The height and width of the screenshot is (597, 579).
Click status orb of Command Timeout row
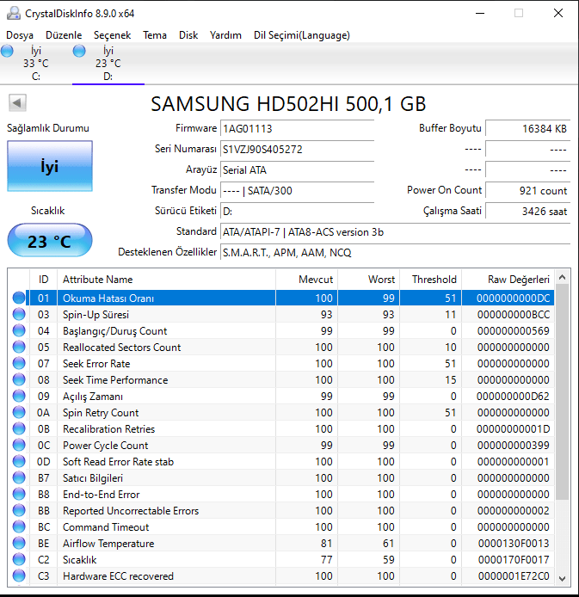(x=19, y=526)
